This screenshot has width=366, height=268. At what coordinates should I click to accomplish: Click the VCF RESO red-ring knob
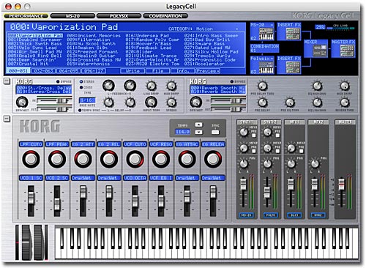(x=161, y=159)
